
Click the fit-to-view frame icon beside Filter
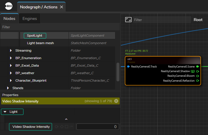tap(128, 20)
